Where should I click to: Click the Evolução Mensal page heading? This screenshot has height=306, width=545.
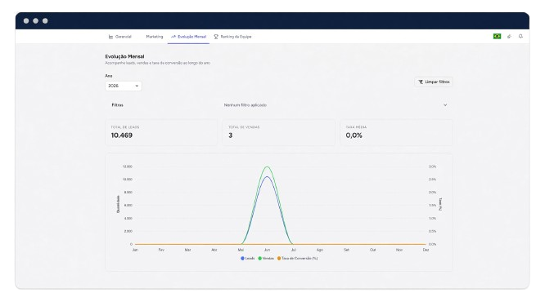[124, 56]
